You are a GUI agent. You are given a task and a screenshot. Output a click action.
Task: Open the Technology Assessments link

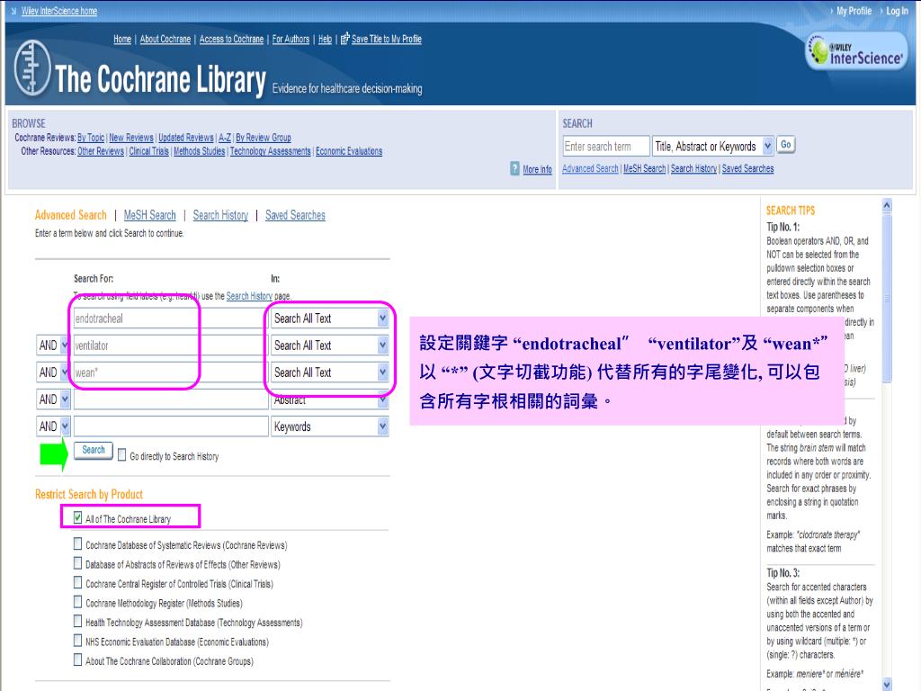(270, 151)
